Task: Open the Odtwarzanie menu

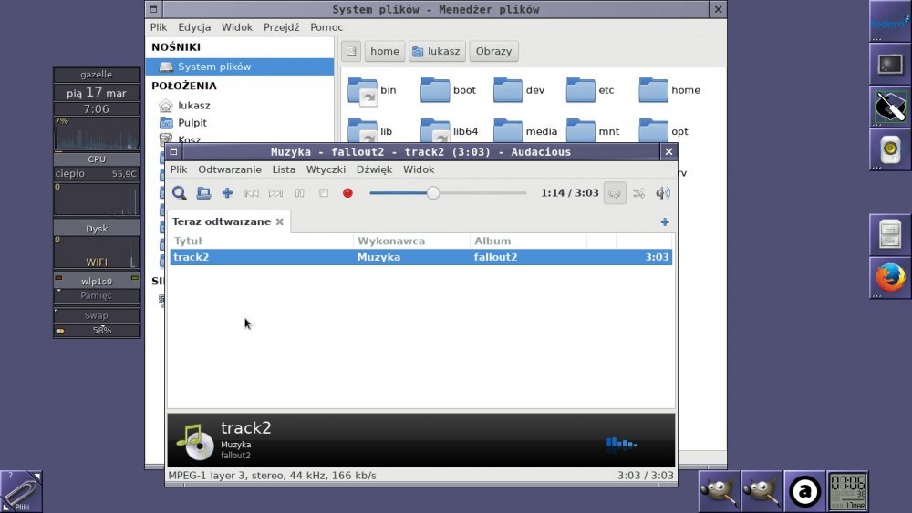Action: point(230,169)
